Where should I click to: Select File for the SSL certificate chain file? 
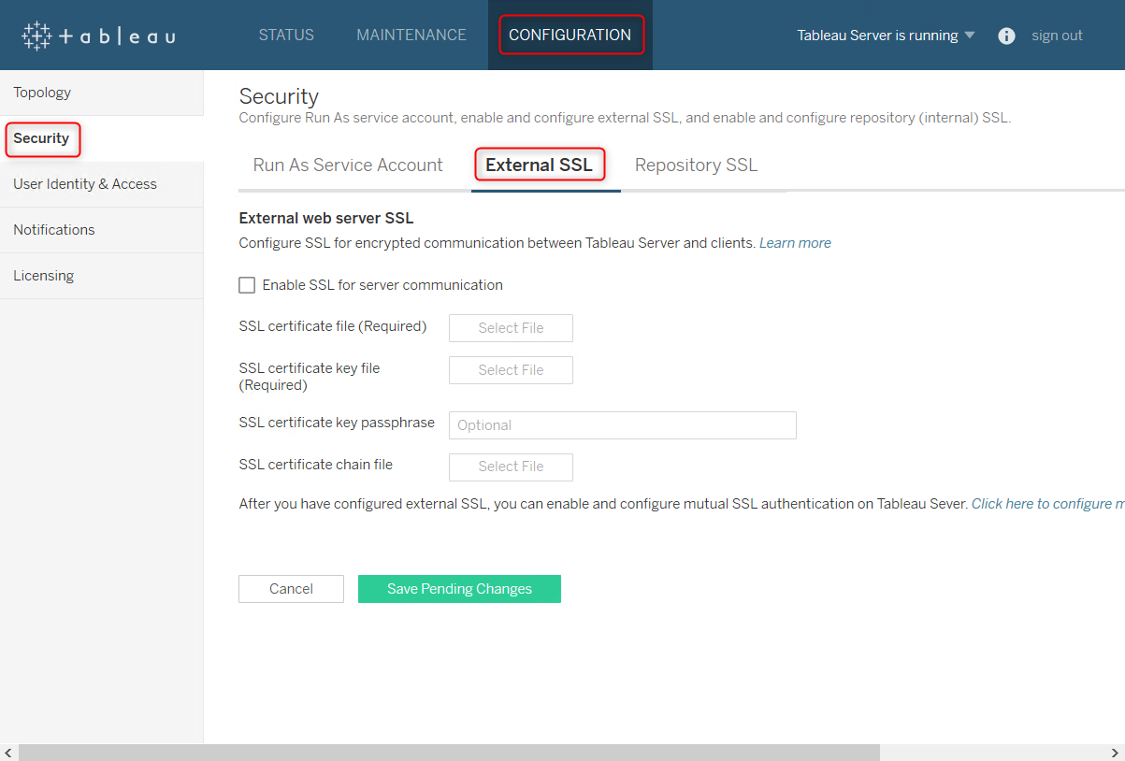click(511, 467)
